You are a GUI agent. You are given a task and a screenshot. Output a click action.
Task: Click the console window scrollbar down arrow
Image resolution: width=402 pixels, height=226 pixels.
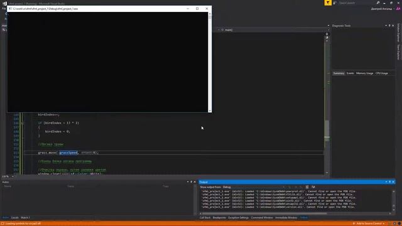(210, 110)
